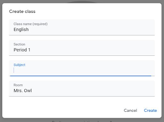
Task: Select the Section input field
Action: point(82,48)
